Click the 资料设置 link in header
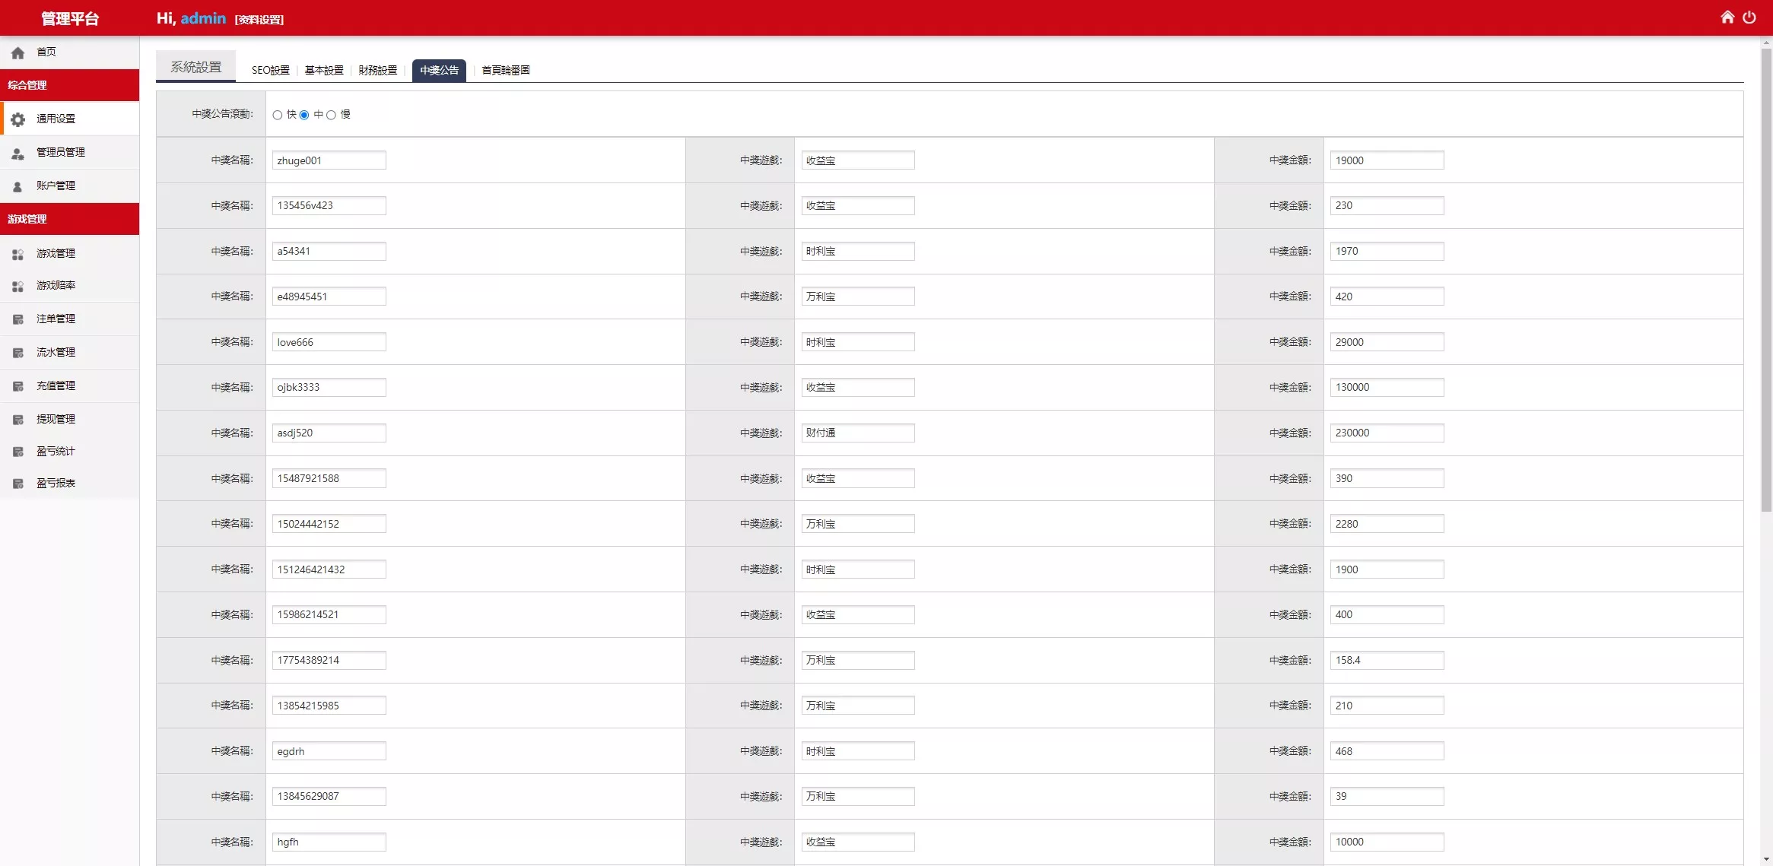The height and width of the screenshot is (866, 1773). tap(259, 20)
